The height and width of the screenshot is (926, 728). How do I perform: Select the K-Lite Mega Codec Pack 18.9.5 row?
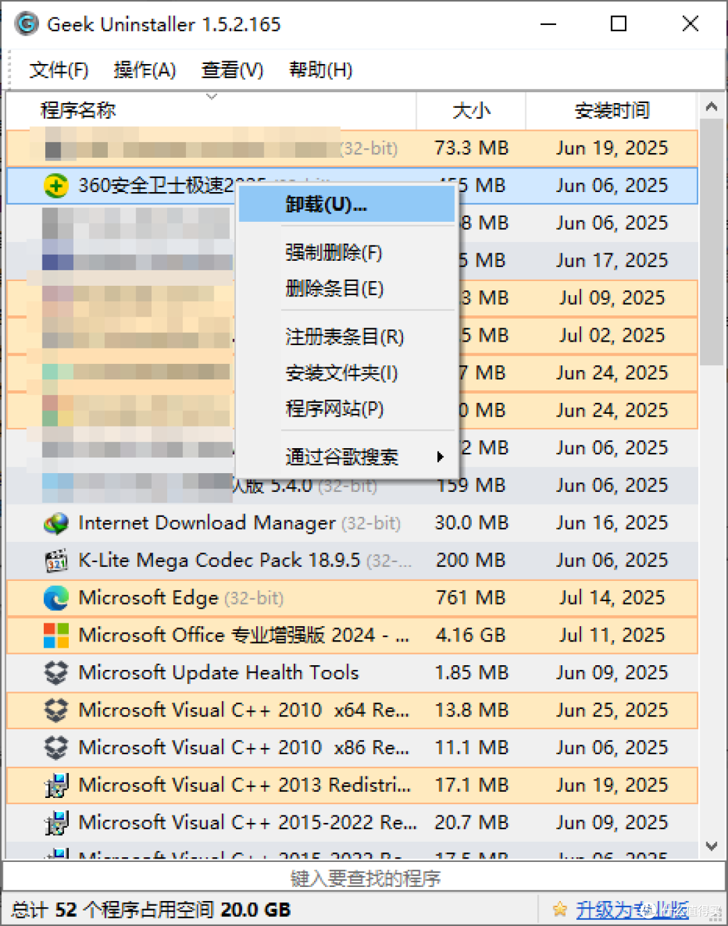coord(353,560)
